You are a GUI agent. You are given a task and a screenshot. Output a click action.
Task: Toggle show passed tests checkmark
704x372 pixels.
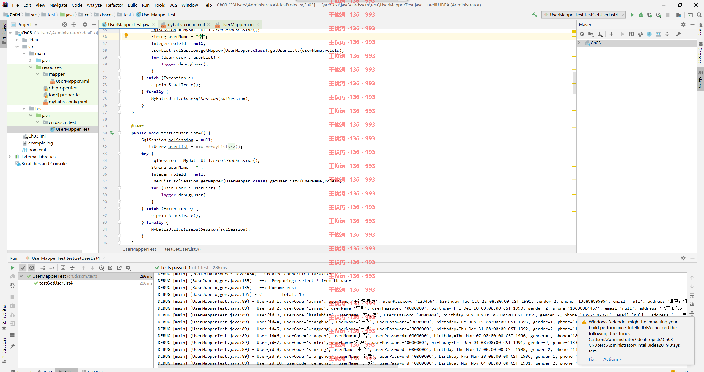click(23, 268)
